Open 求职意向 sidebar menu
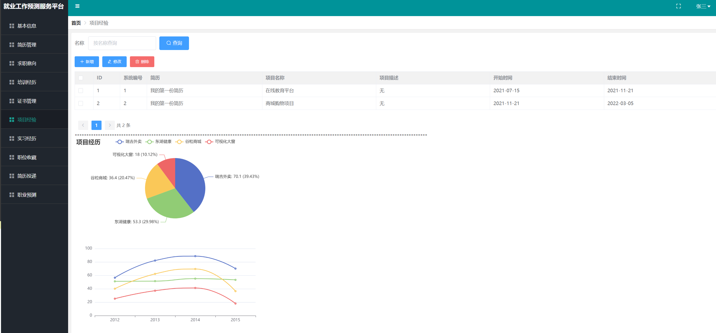This screenshot has height=333, width=716. (27, 63)
